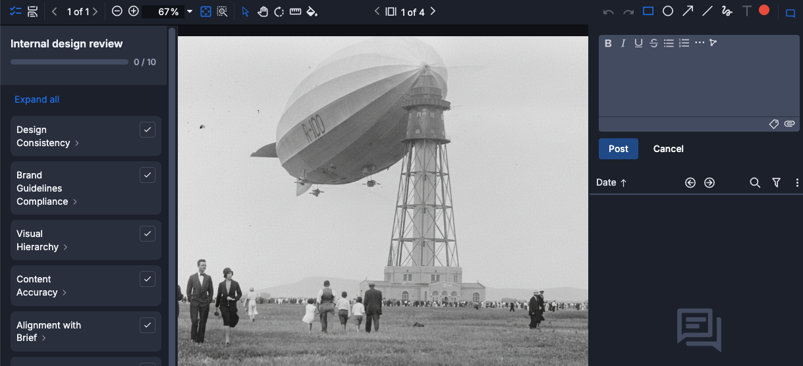Choose the arrow drawing tool
Viewport: 803px width, 366px height.
pos(687,11)
